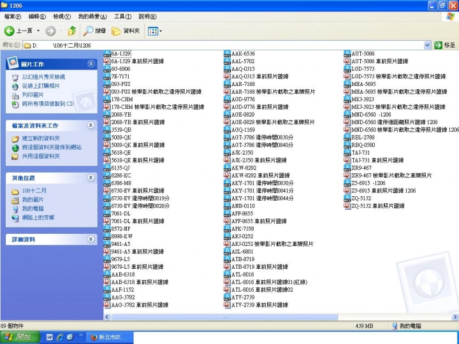Screen dimensions: 459x344
Task: Open the 檔案(F) menu
Action: 13,17
